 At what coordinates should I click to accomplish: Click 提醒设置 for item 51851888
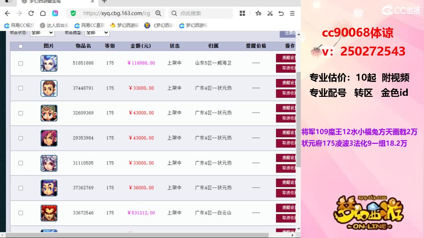pos(286,58)
